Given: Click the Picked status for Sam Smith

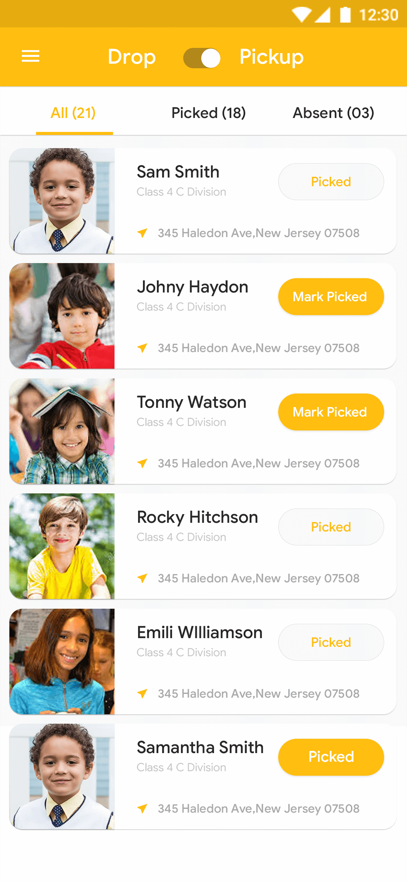Looking at the screenshot, I should pos(331,182).
